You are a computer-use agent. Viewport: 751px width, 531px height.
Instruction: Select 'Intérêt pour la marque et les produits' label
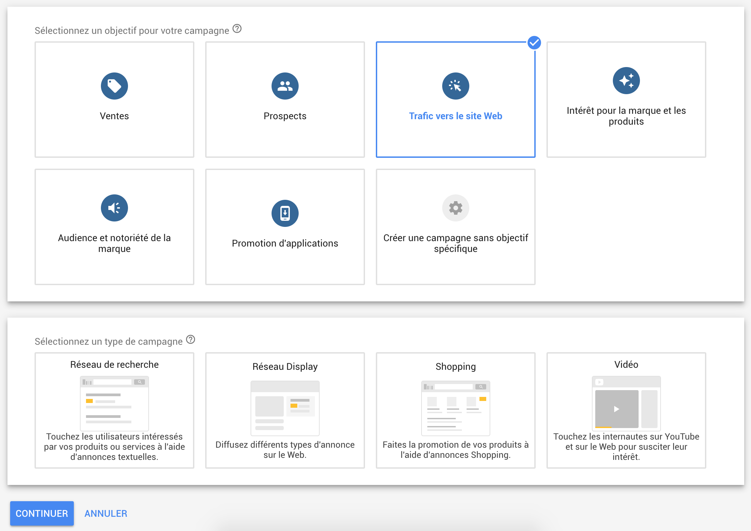(626, 116)
